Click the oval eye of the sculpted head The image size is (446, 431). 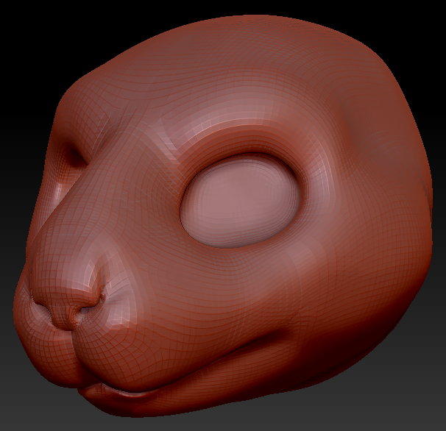pyautogui.click(x=241, y=202)
